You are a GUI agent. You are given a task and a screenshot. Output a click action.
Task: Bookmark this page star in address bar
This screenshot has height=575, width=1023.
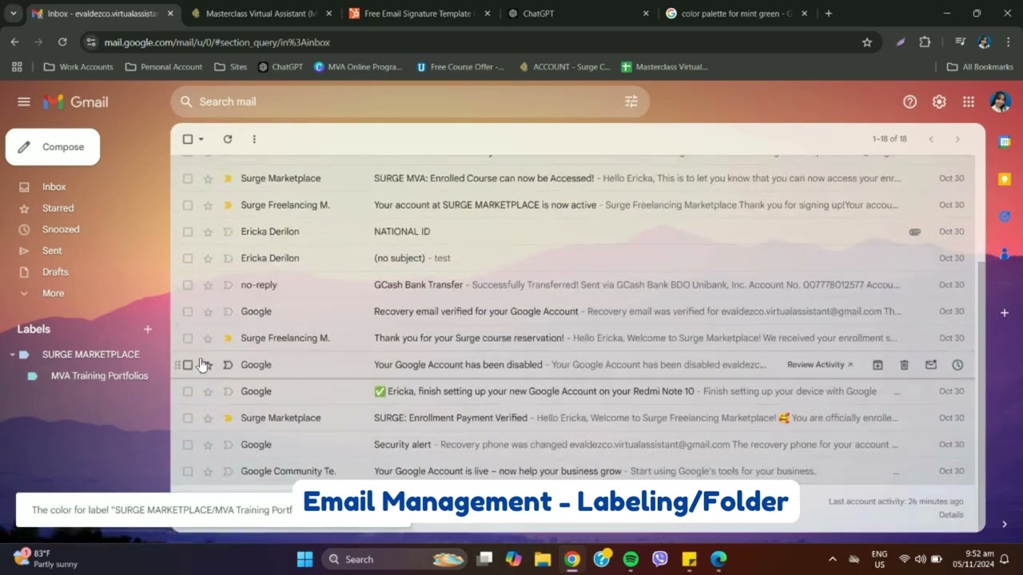[867, 42]
